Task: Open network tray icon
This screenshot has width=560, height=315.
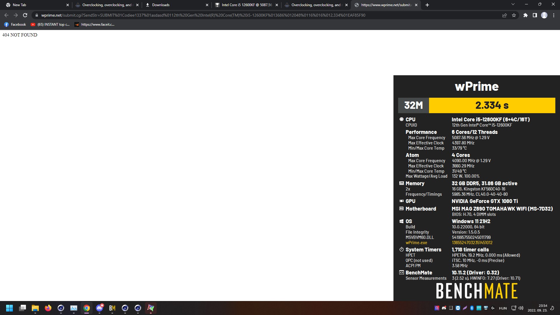Action: click(x=514, y=308)
